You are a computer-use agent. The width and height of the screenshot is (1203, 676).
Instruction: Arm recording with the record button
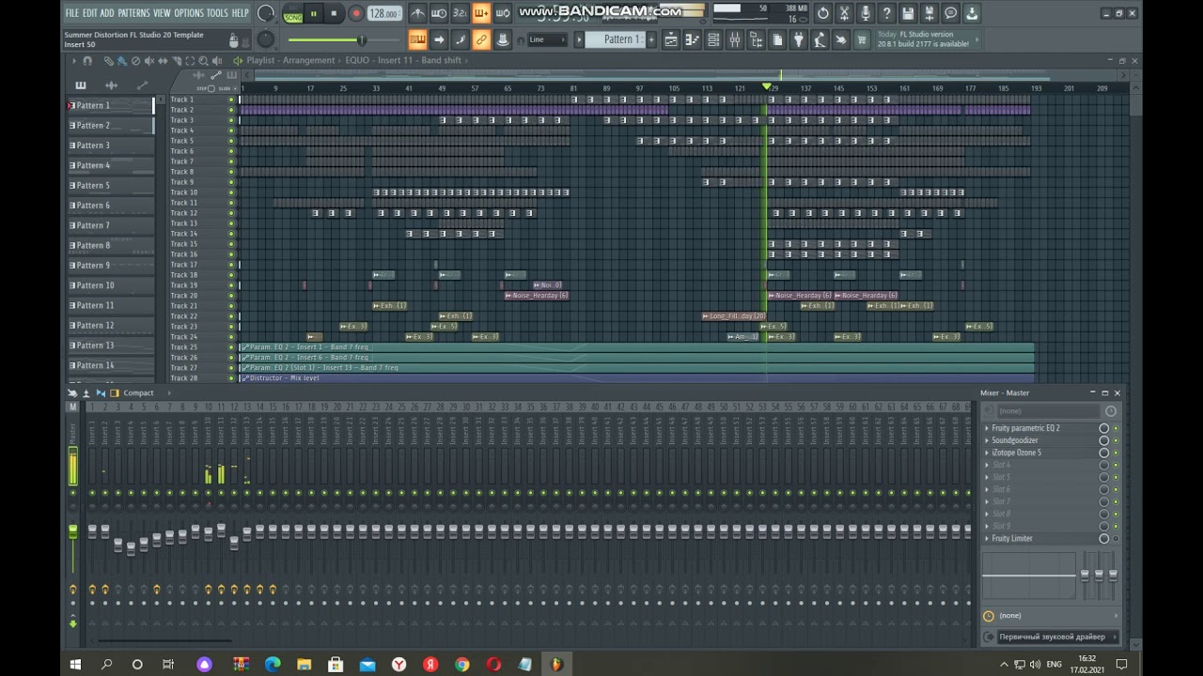pos(355,13)
